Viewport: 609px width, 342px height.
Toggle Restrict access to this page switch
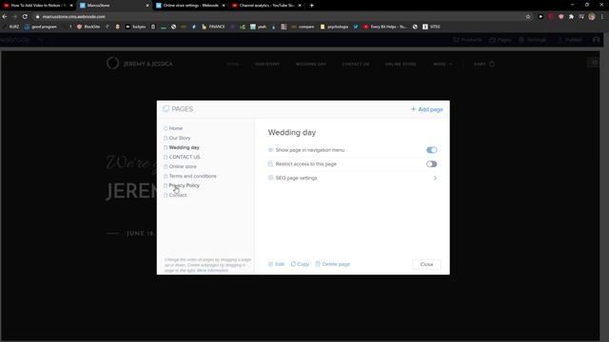click(431, 164)
